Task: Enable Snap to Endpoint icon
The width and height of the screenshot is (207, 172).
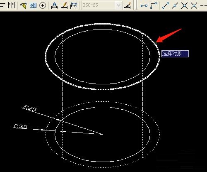Action: point(166,5)
